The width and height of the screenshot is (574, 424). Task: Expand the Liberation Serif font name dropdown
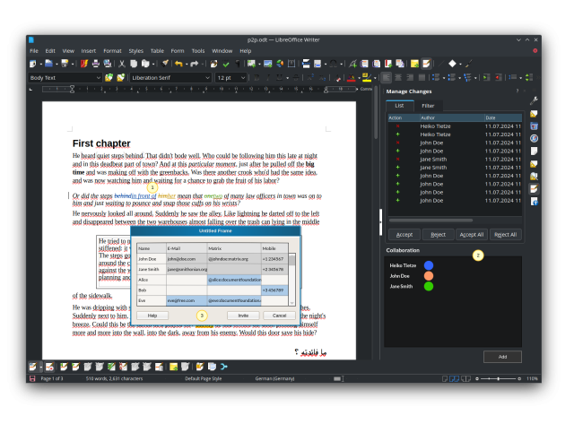(208, 78)
